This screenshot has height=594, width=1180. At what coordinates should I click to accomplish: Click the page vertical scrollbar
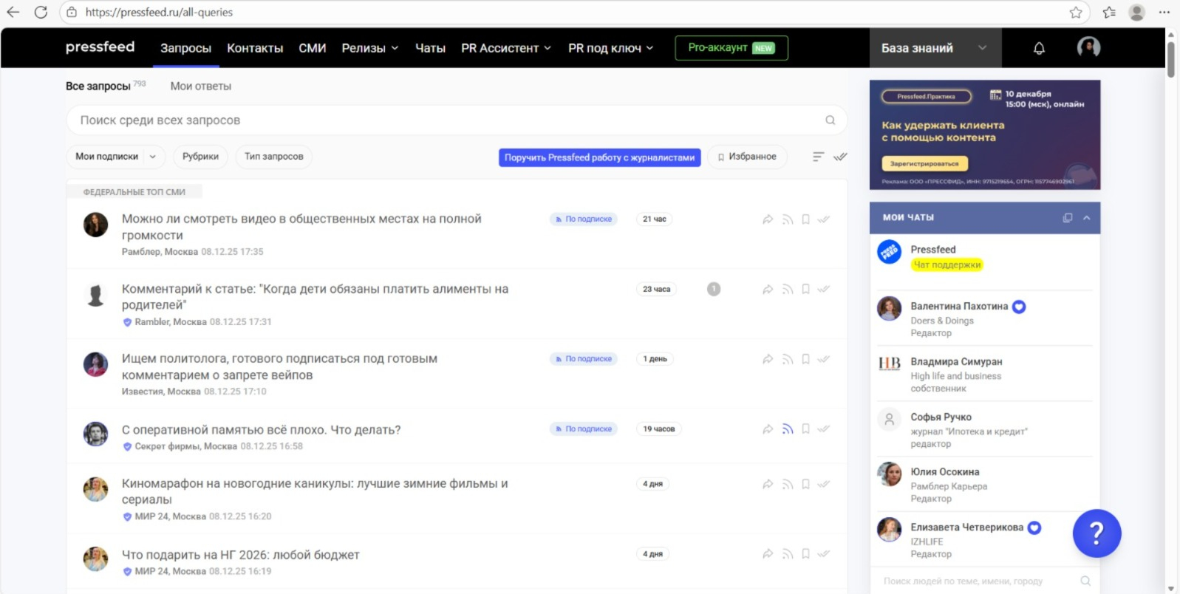tap(1170, 59)
